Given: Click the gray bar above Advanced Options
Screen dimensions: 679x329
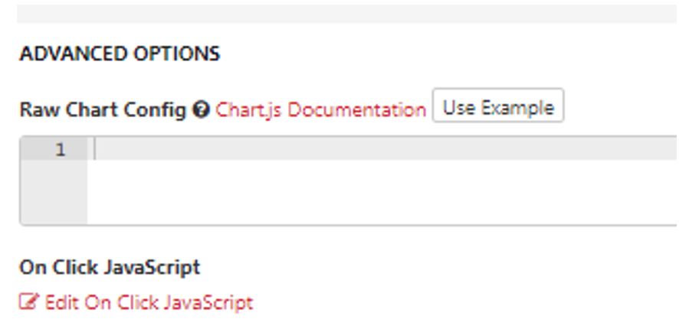Looking at the screenshot, I should [348, 14].
